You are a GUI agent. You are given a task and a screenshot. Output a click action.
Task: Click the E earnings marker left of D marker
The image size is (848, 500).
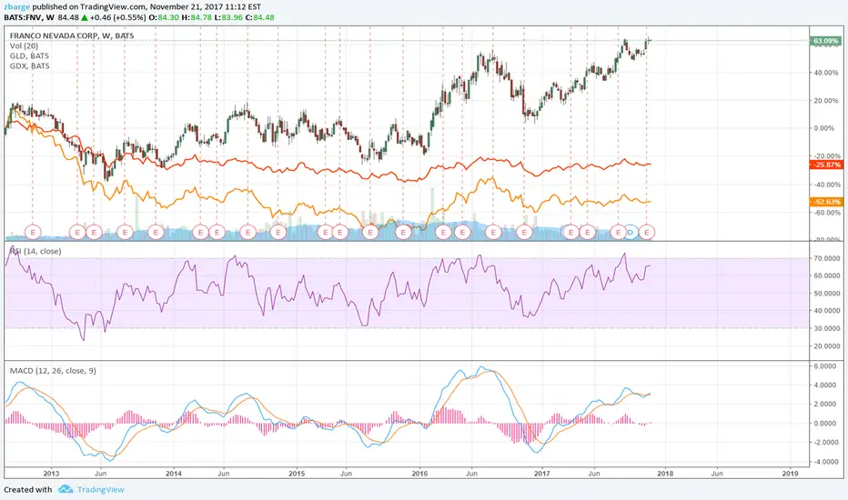pos(618,233)
